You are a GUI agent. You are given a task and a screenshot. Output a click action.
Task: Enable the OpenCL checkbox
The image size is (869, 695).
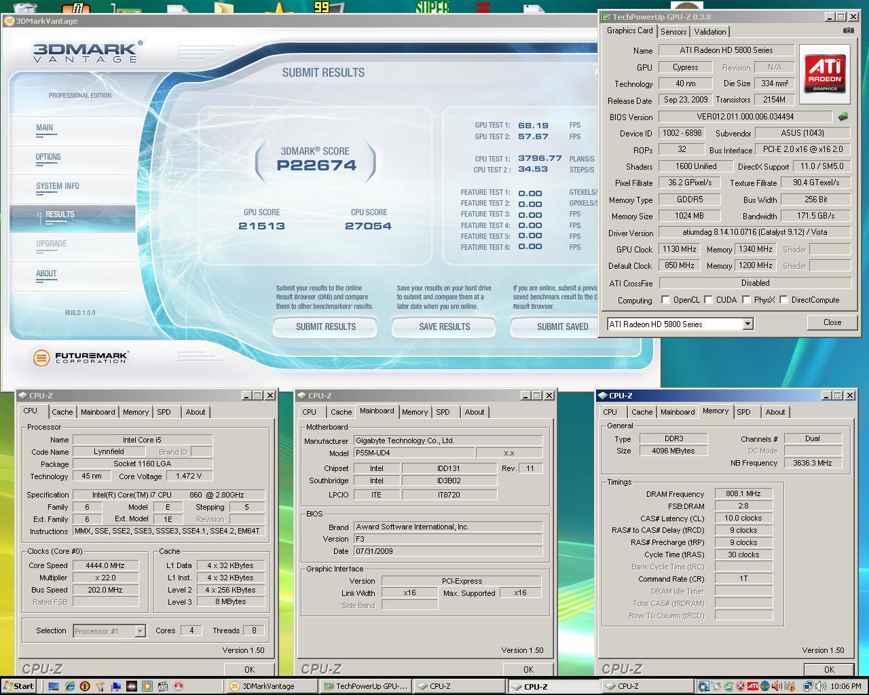665,299
